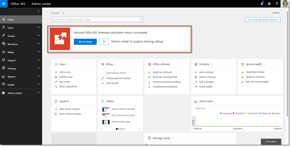Expand the Support sidebar section

coord(38,60)
